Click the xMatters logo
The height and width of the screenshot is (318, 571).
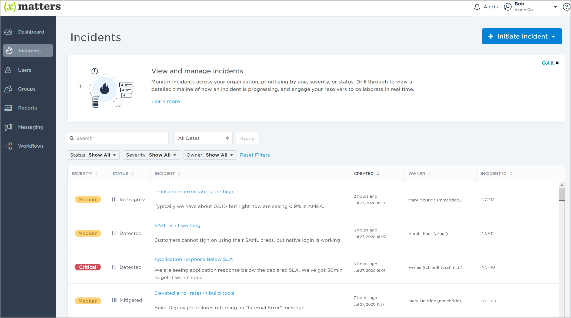[32, 7]
